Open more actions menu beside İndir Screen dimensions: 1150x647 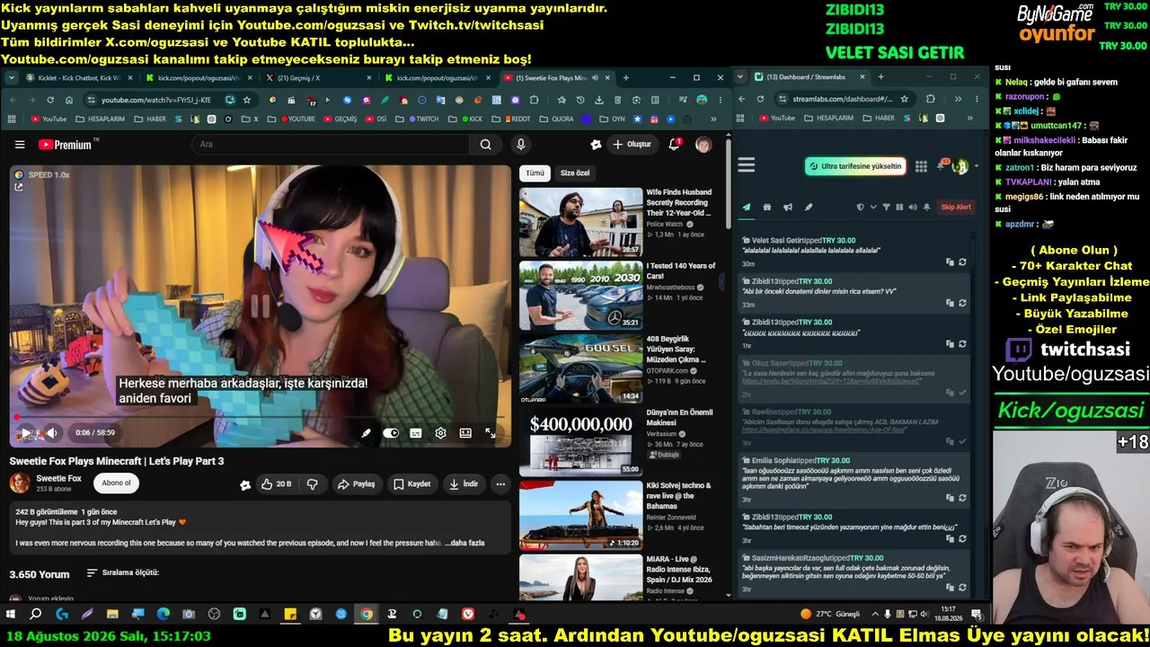click(500, 484)
